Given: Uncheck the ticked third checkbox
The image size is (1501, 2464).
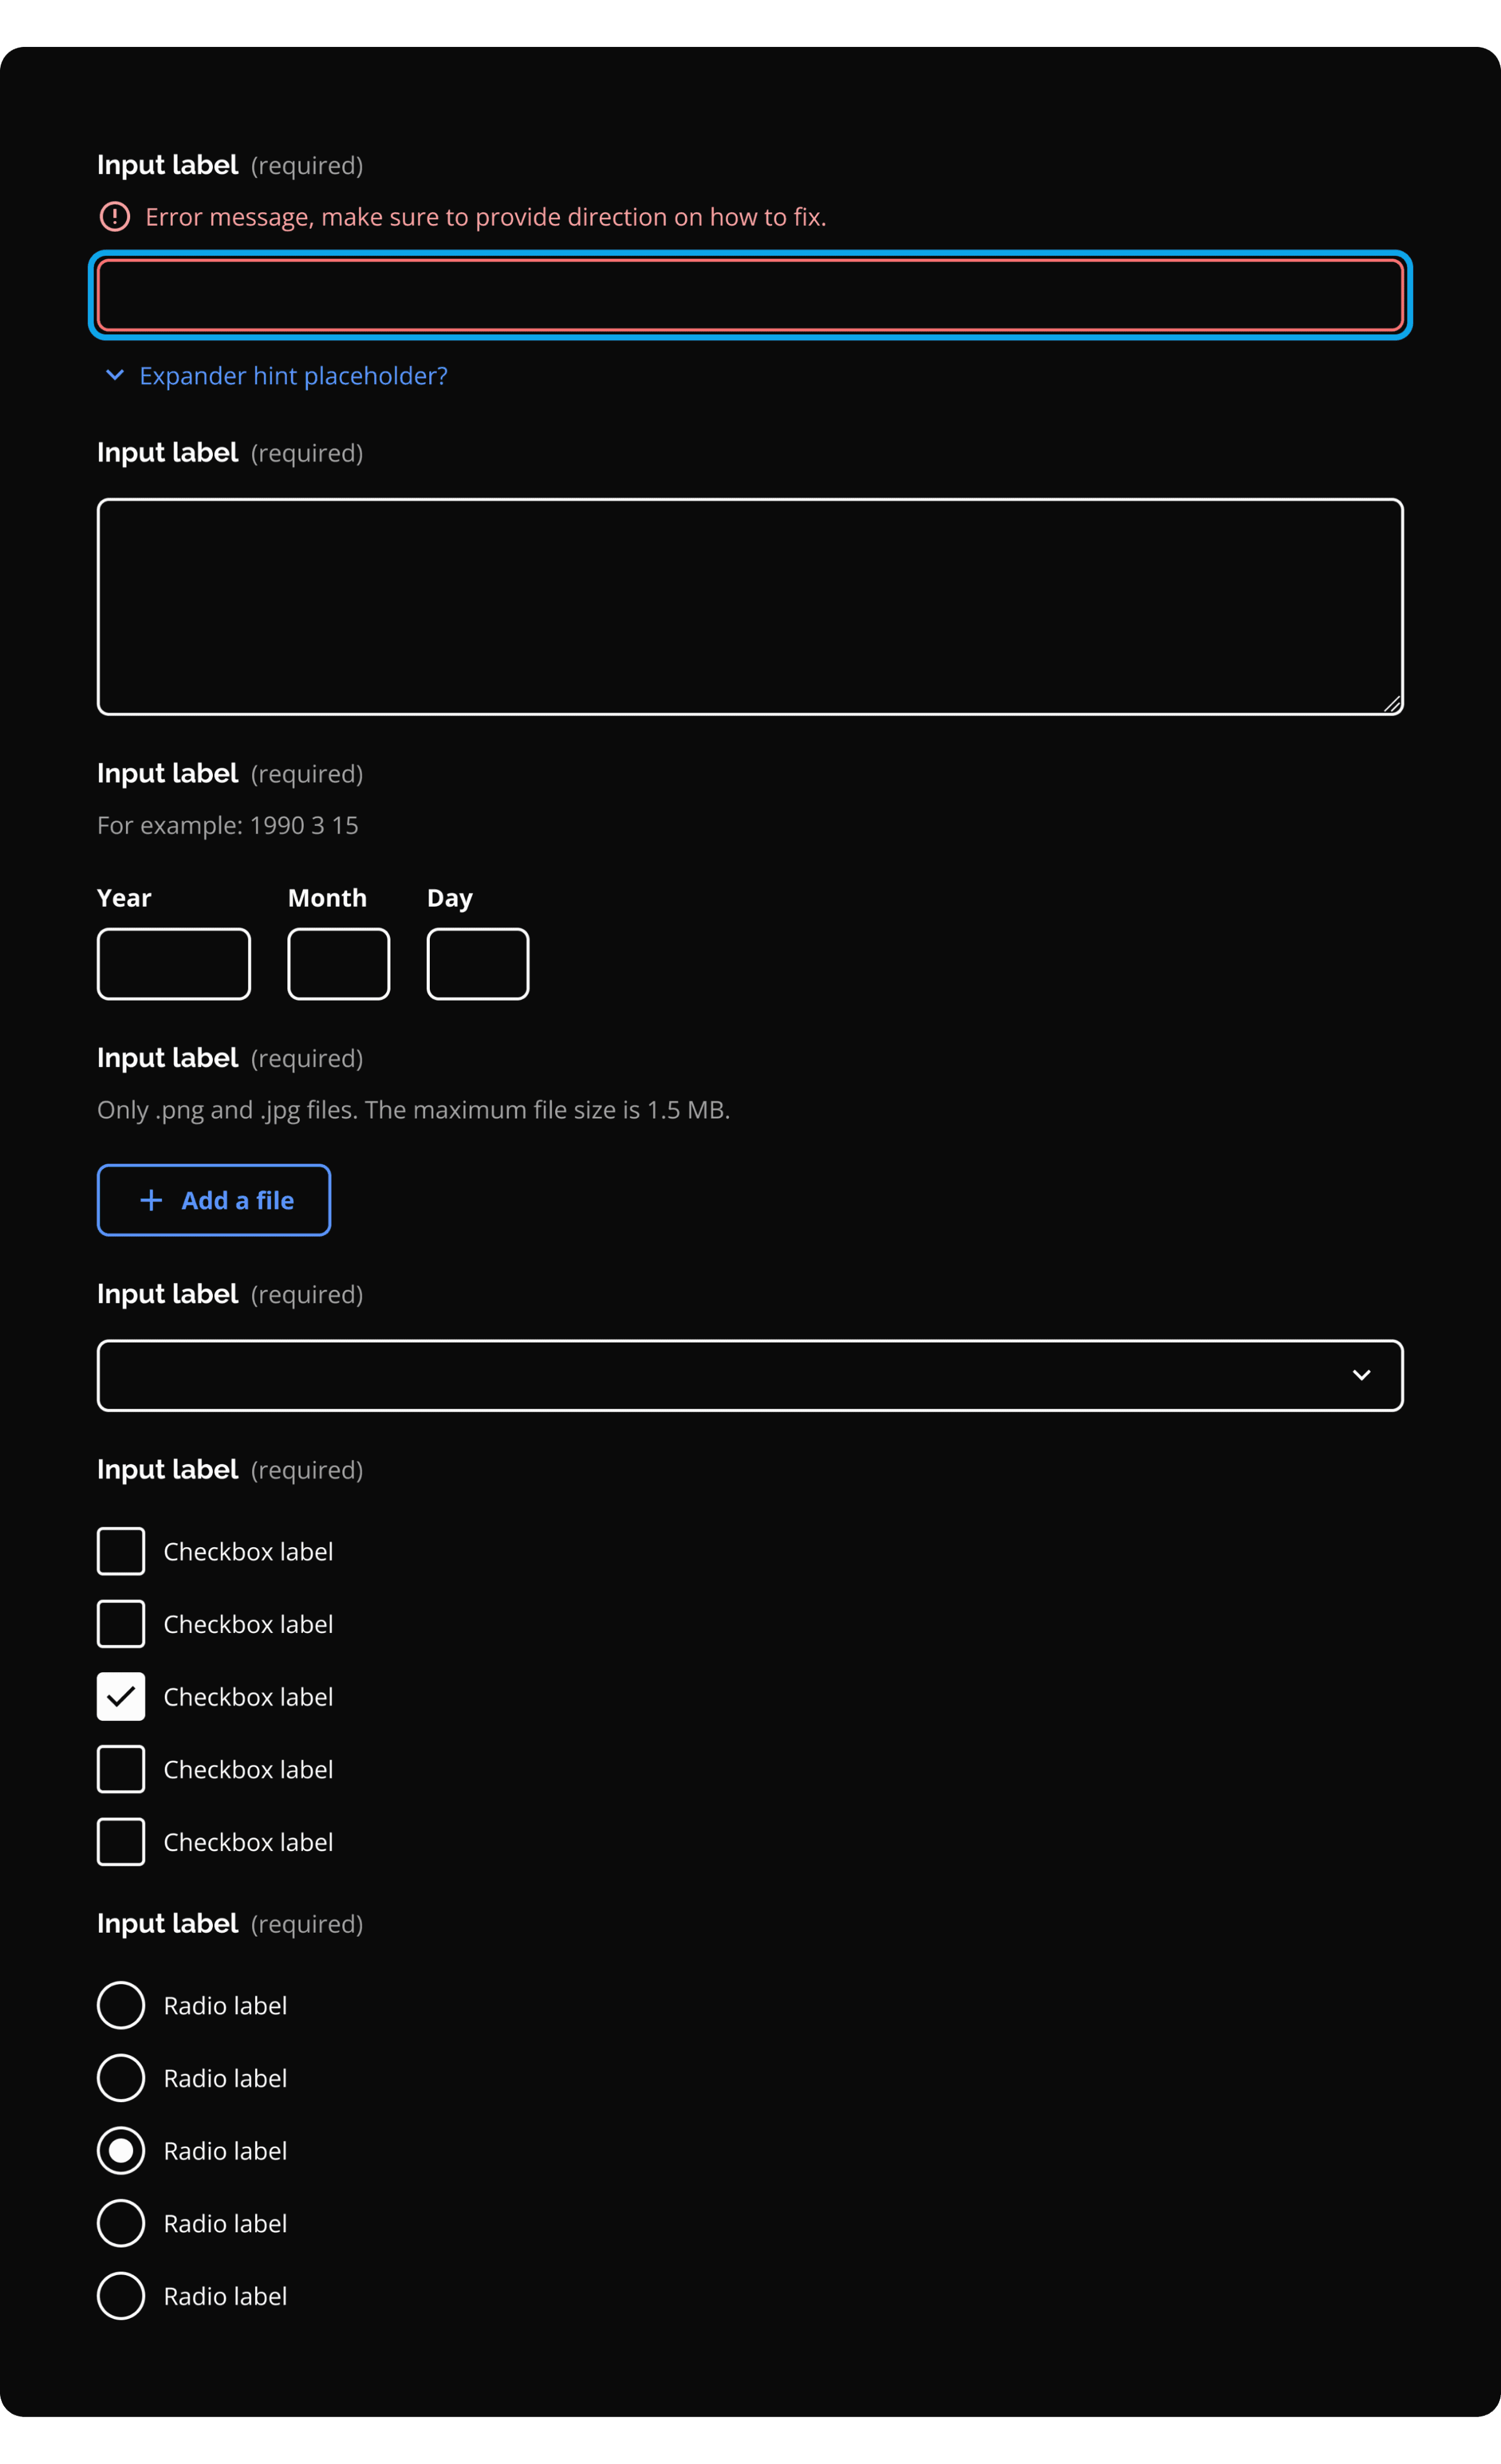Looking at the screenshot, I should (121, 1696).
